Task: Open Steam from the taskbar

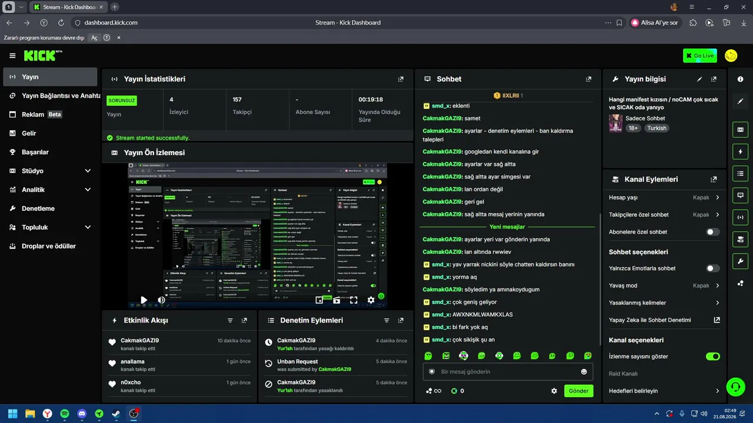Action: point(116,414)
